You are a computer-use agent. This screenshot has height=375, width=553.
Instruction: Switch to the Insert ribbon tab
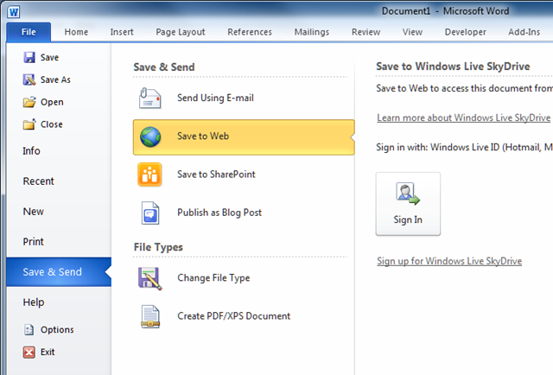coord(122,32)
